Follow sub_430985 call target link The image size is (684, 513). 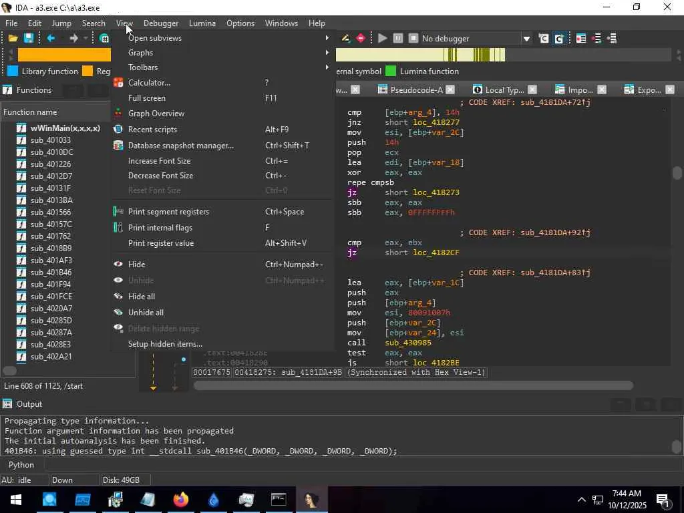(x=408, y=343)
